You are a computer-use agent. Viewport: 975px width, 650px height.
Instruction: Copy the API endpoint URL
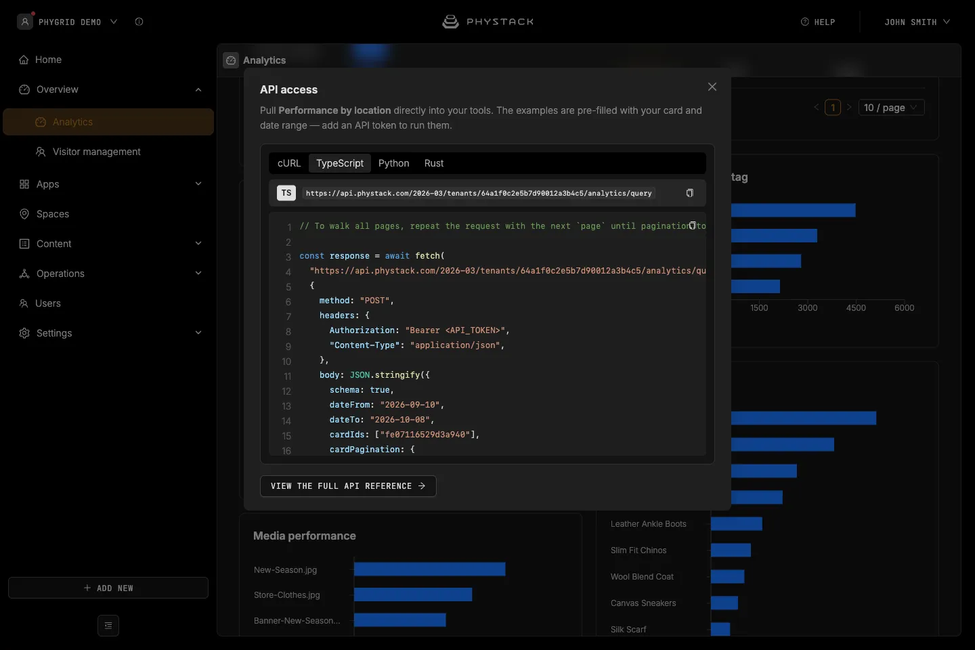tap(690, 193)
